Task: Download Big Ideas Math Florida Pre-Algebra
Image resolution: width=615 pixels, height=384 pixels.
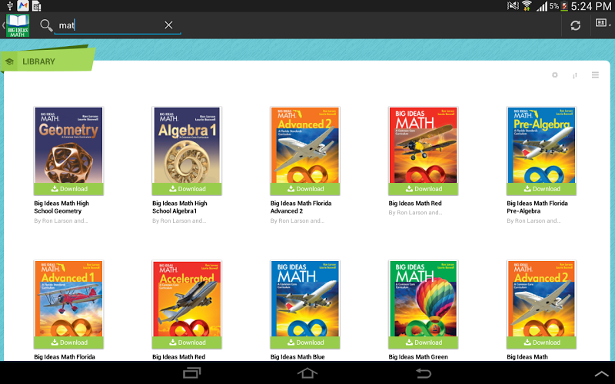Action: coord(541,189)
